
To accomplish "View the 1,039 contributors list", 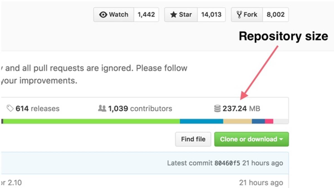I will (x=140, y=108).
